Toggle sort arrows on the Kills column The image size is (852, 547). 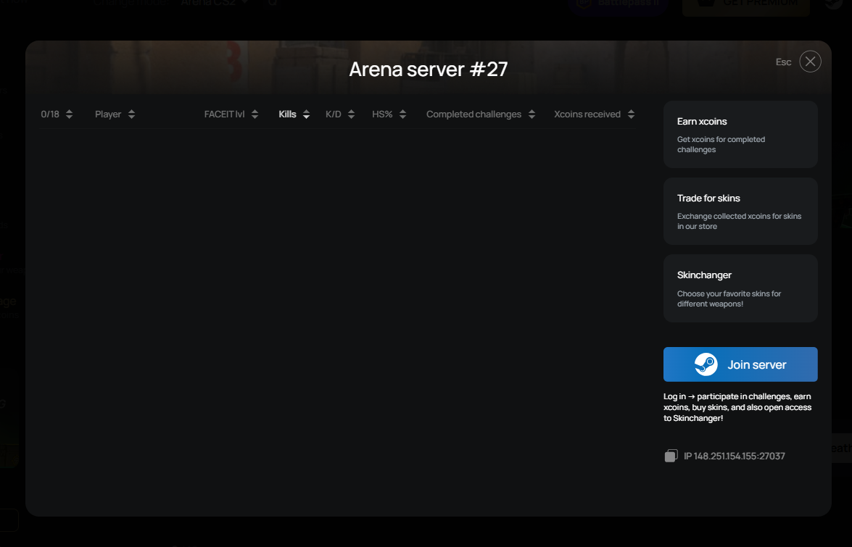[x=306, y=114]
